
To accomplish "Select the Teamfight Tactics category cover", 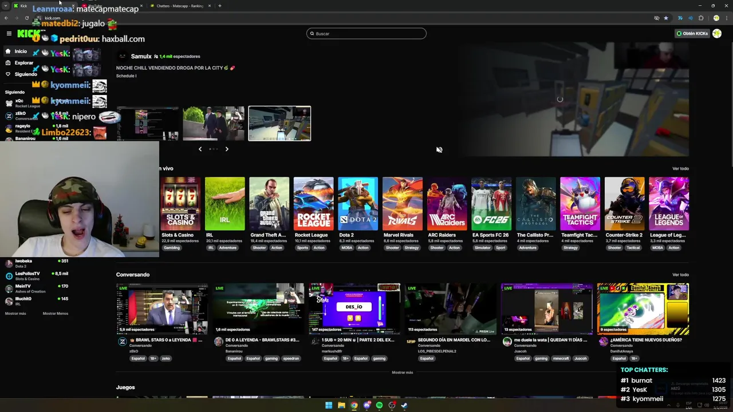I will point(580,204).
